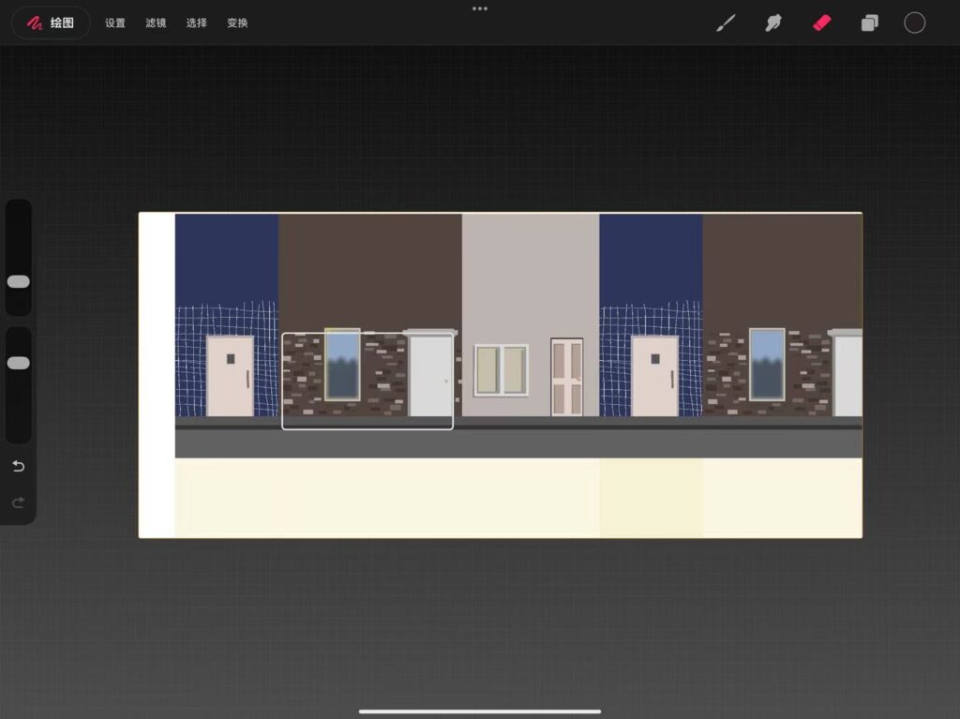Open the 变换 transform menu
Viewport: 960px width, 719px height.
(237, 23)
